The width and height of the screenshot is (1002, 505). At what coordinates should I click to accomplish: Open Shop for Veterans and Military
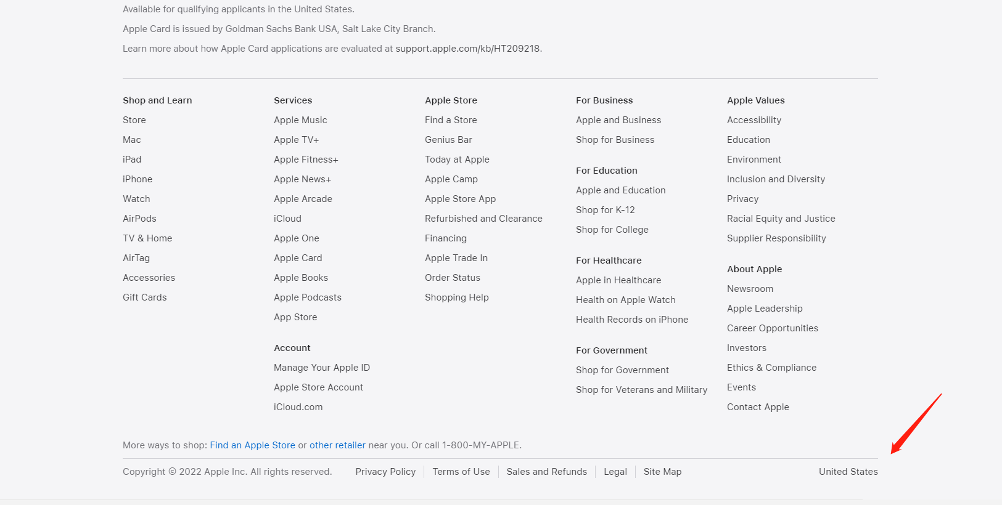(x=641, y=390)
